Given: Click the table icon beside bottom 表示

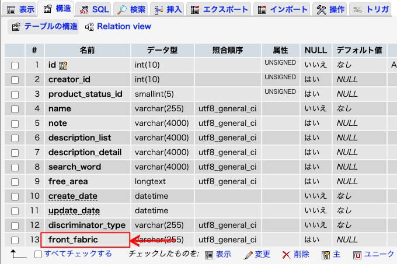Looking at the screenshot, I should pyautogui.click(x=209, y=255).
